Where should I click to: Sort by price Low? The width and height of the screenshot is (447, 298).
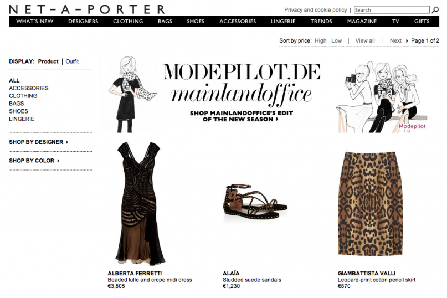[x=336, y=41]
